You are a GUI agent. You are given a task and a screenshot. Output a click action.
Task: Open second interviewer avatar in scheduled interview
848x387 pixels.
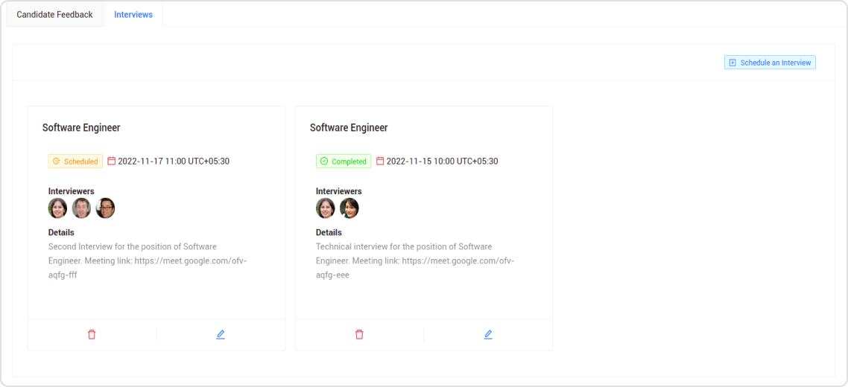(82, 208)
